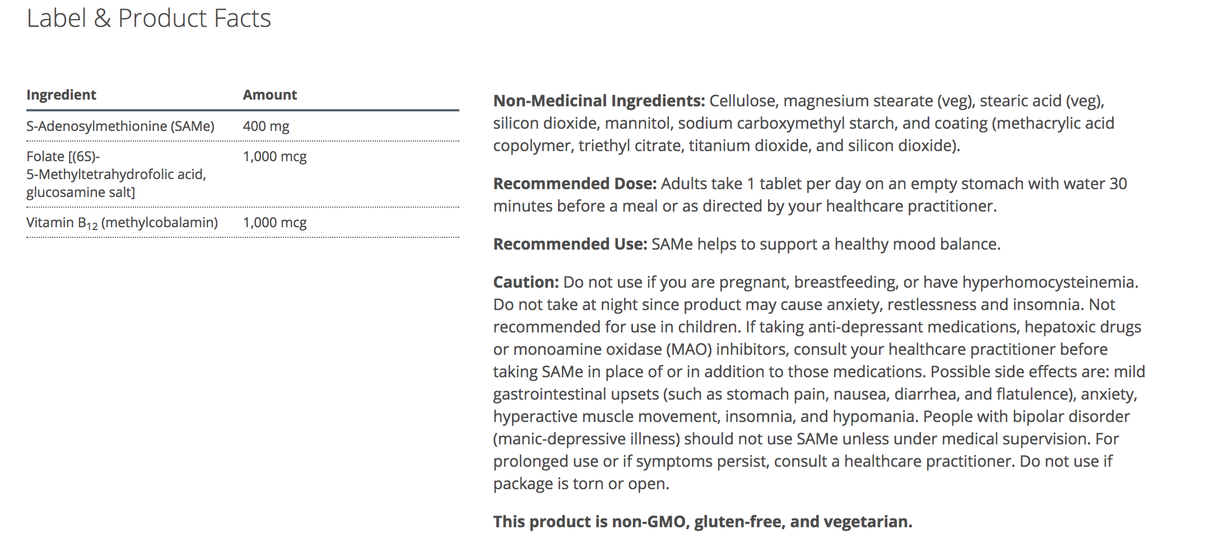Select the "Amount" column header
Image resolution: width=1210 pixels, height=553 pixels.
(x=269, y=95)
